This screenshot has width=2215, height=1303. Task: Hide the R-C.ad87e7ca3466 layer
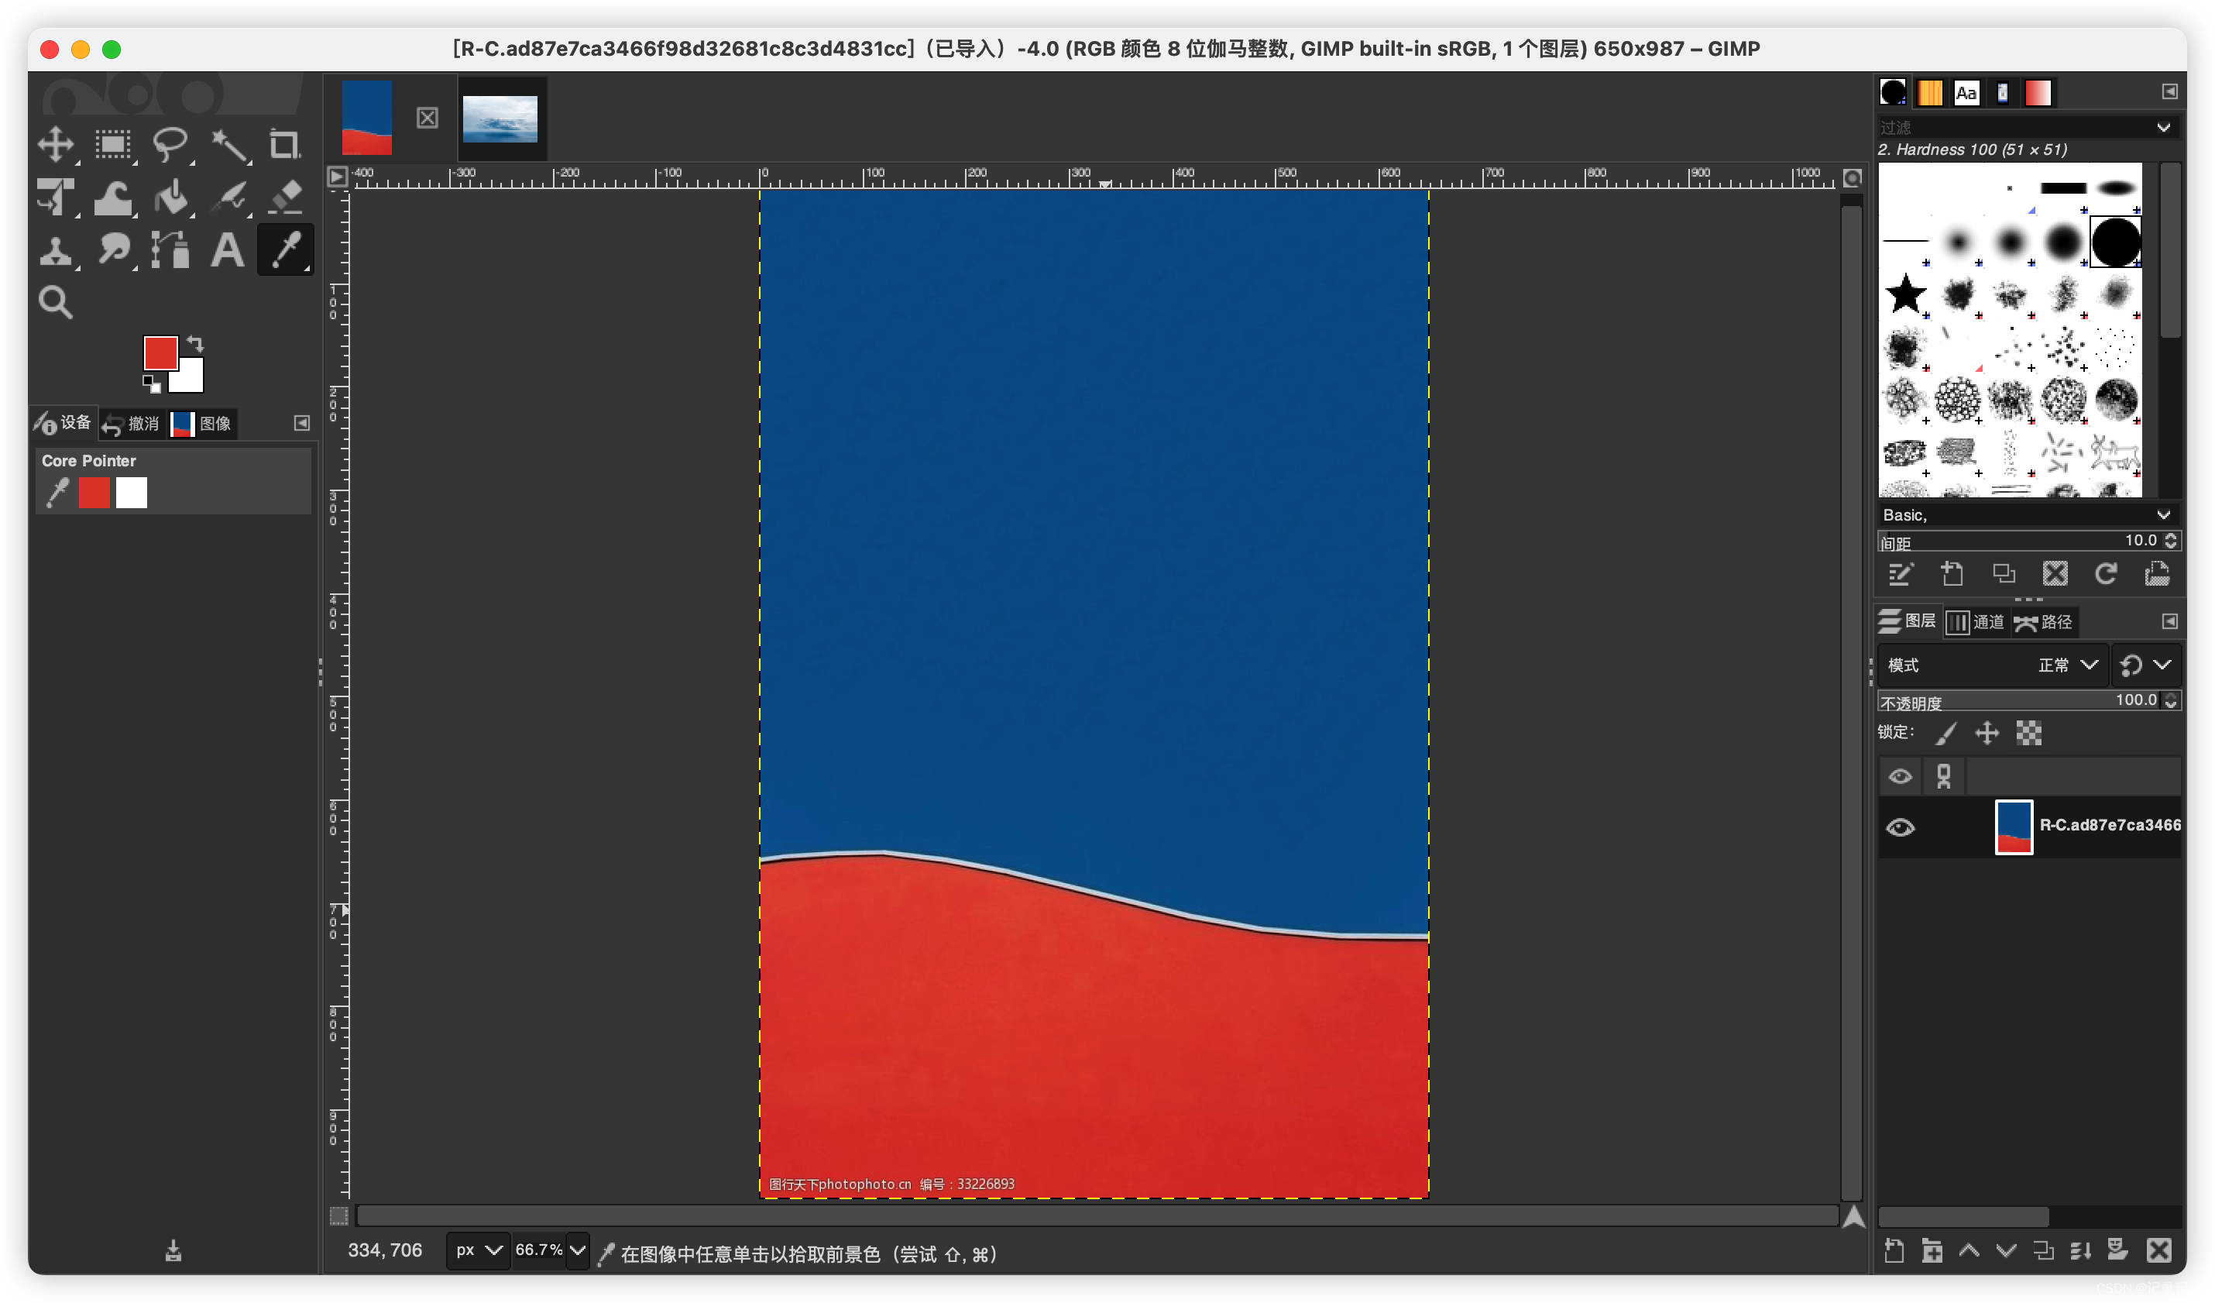(1901, 827)
